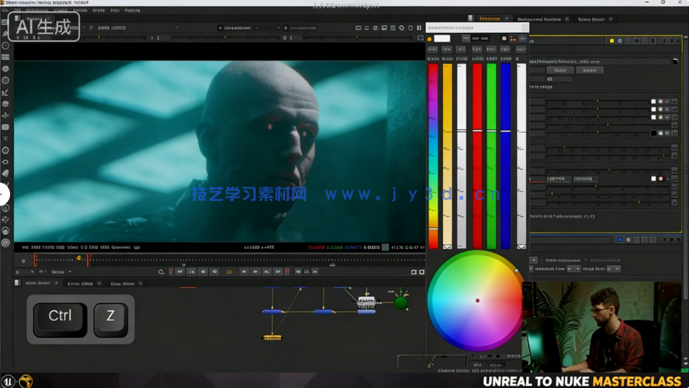Switch to the Node Graph tab
689x388 pixels.
coord(39,283)
